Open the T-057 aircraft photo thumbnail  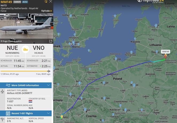(x=26, y=29)
